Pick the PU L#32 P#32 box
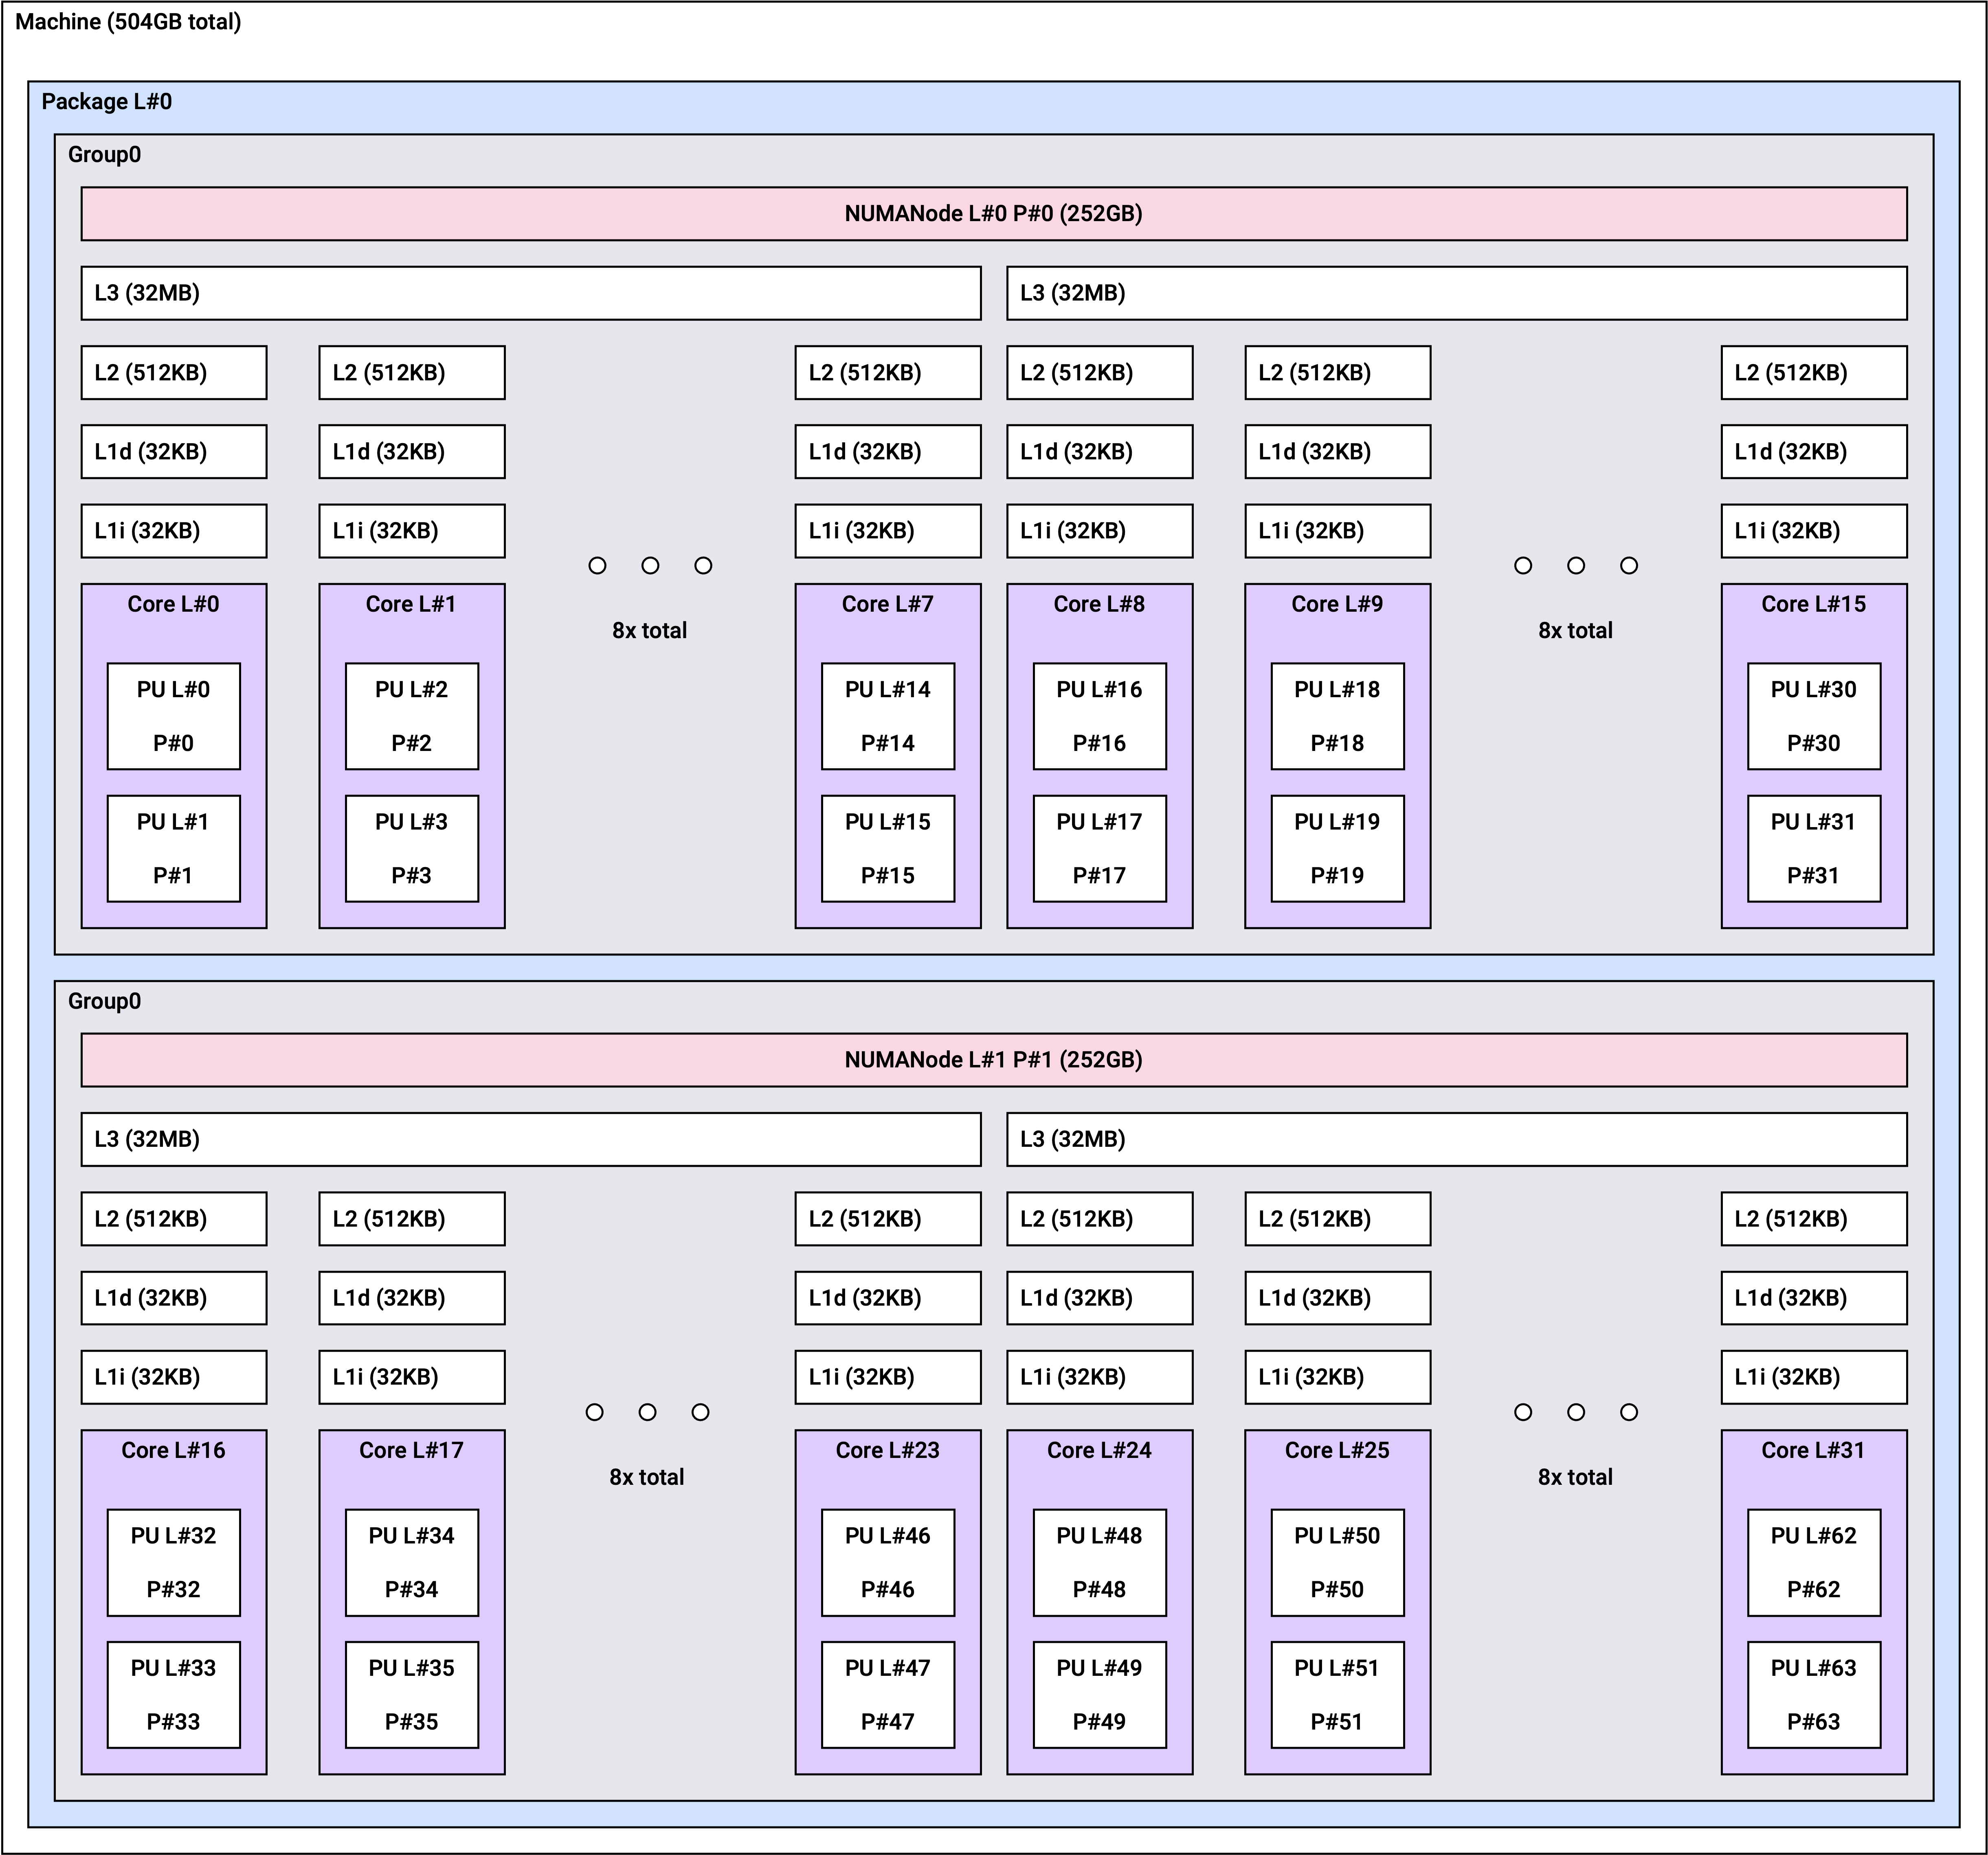This screenshot has width=1988, height=1855. [174, 1562]
